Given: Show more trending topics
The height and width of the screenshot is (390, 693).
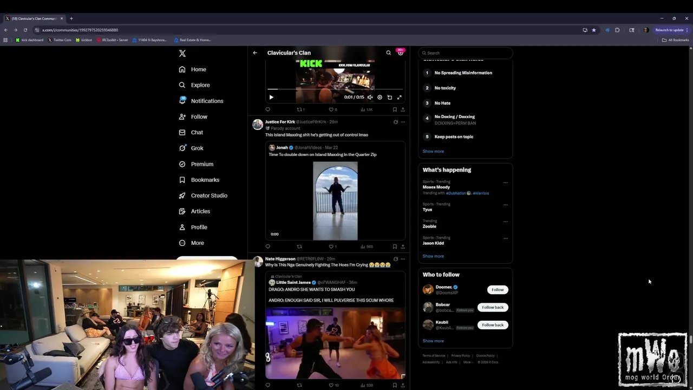Looking at the screenshot, I should coord(433,256).
